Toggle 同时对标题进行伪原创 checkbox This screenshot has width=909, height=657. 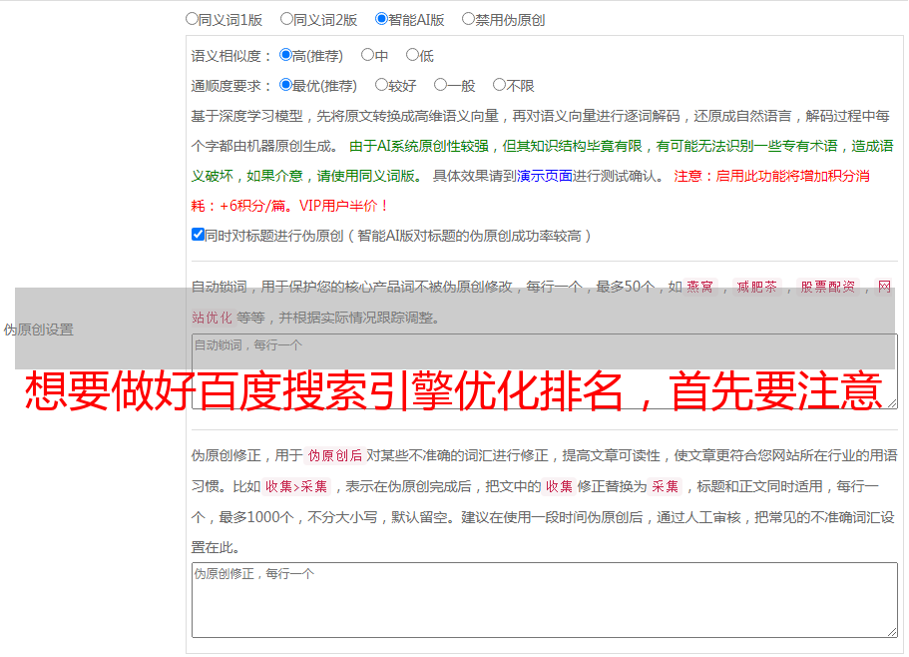198,235
